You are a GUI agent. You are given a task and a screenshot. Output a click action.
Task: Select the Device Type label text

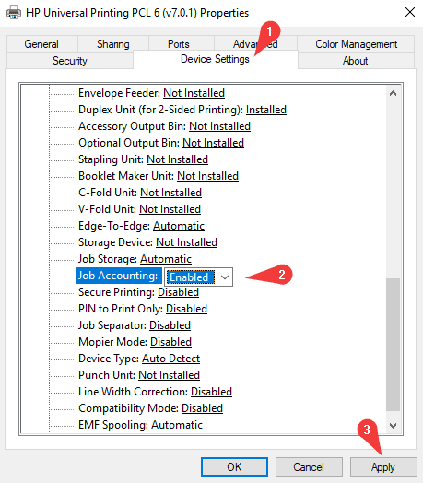tap(109, 359)
